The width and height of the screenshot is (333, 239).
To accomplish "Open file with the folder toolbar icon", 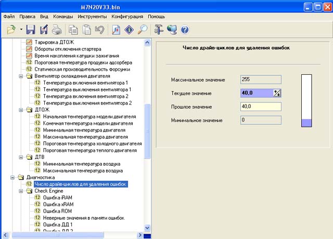I will coord(11,30).
